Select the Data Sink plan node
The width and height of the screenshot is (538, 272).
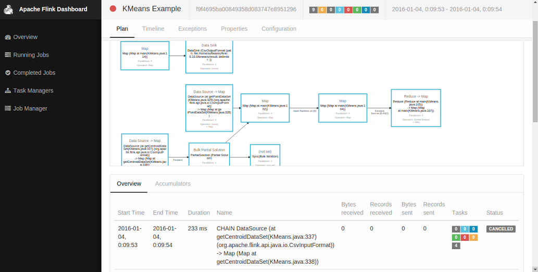click(x=209, y=57)
